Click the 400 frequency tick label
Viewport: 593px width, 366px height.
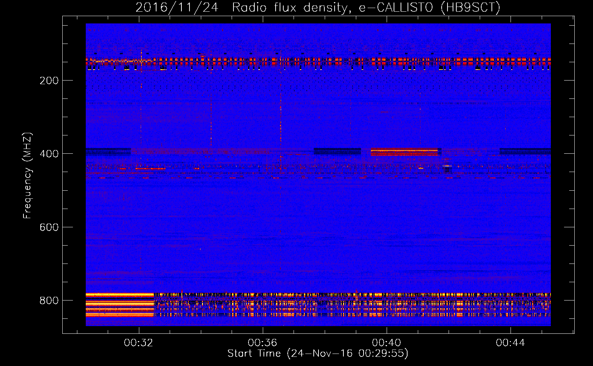click(49, 154)
